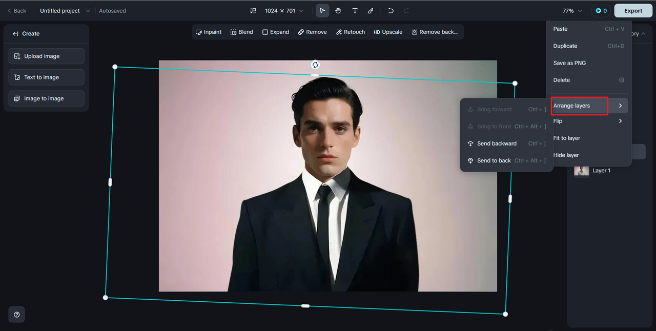Click the bottom-edge selection handle

(x=305, y=306)
